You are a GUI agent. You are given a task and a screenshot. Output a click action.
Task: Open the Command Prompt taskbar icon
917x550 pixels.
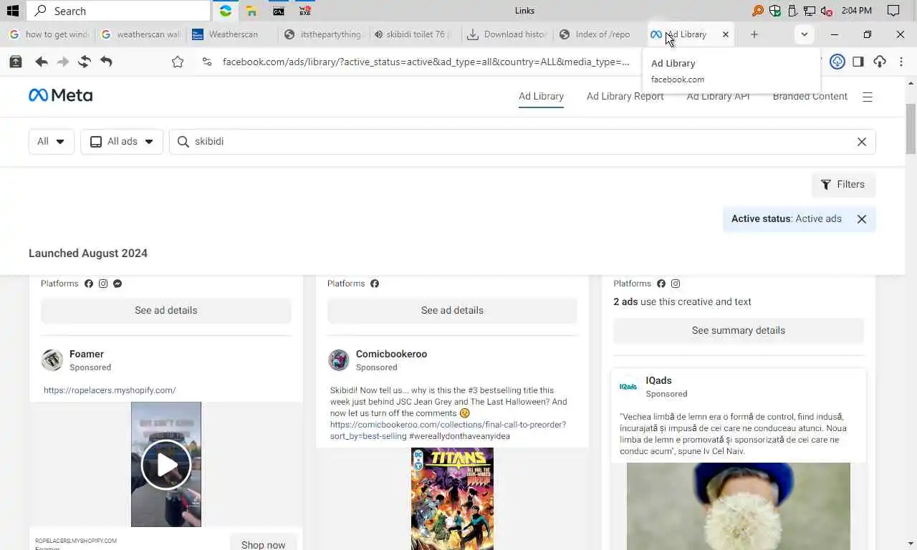click(279, 11)
